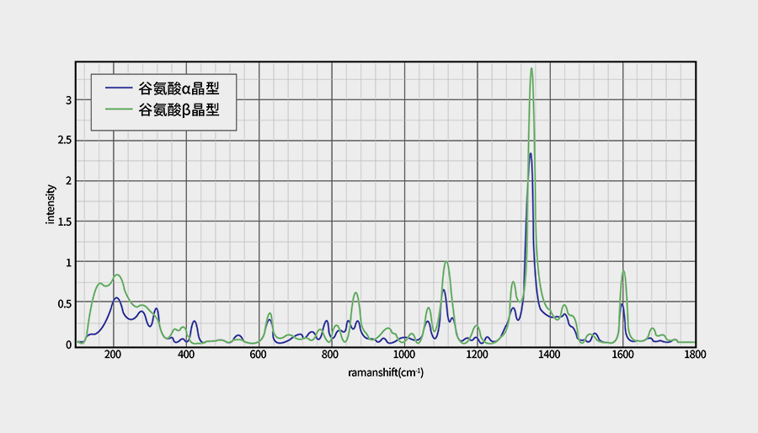Click the ramanshift(cm-1) x-axis title
This screenshot has height=433, width=758.
385,371
